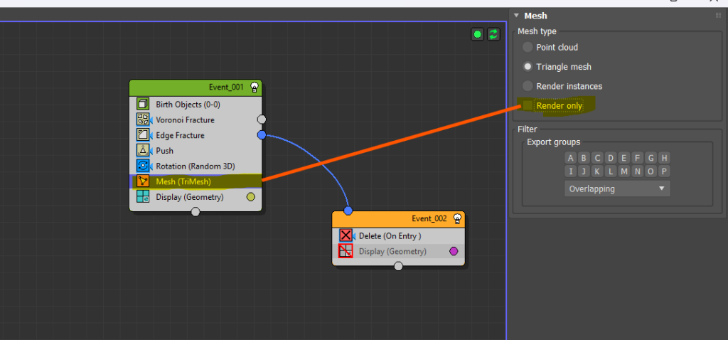This screenshot has width=728, height=340.
Task: Toggle the Event_002 lightbulb icon
Action: tap(457, 218)
